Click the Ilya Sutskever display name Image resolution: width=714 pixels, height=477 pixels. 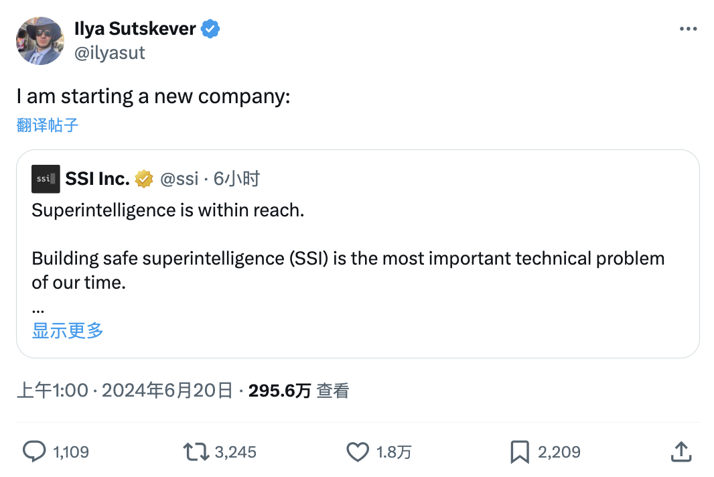pyautogui.click(x=135, y=29)
